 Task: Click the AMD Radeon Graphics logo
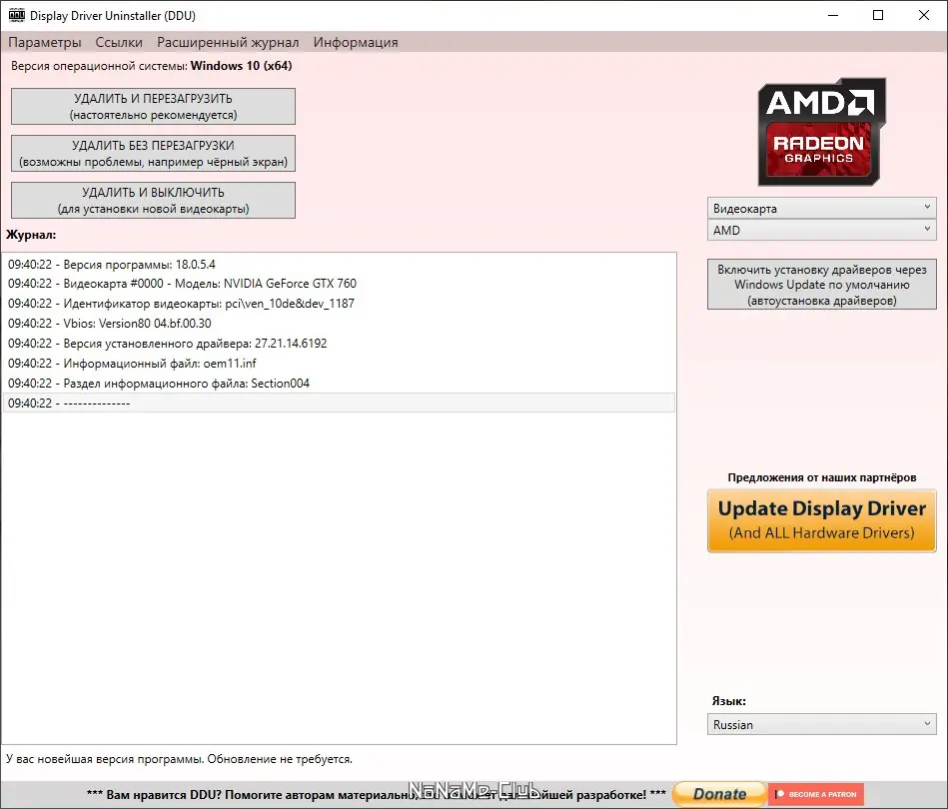point(822,131)
